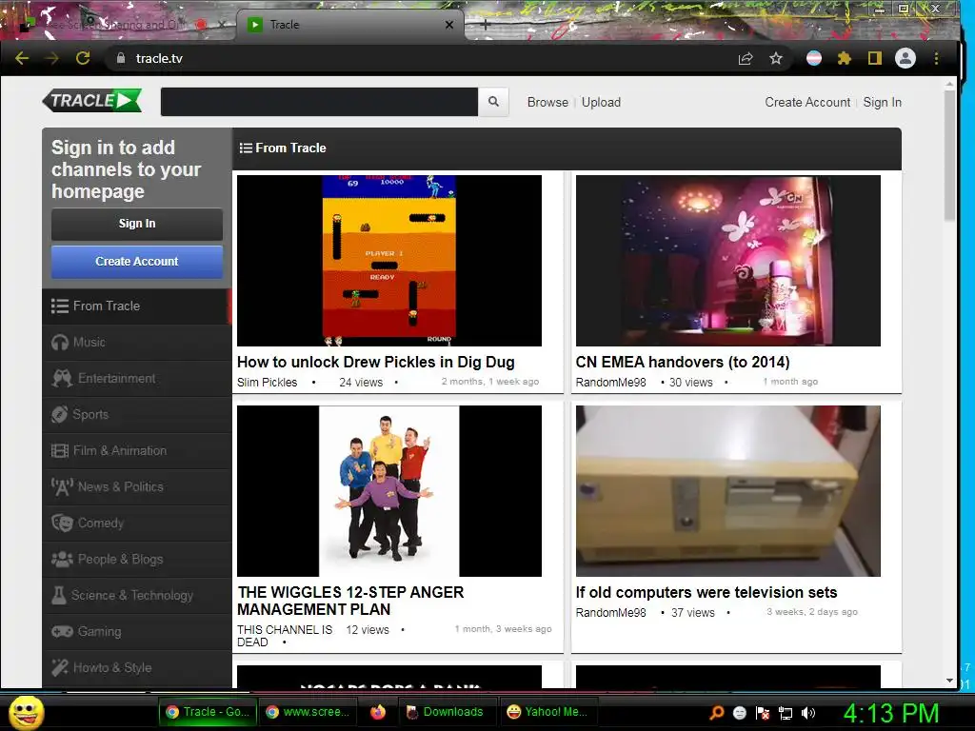Click Sign In link in header
The image size is (975, 731).
[882, 102]
